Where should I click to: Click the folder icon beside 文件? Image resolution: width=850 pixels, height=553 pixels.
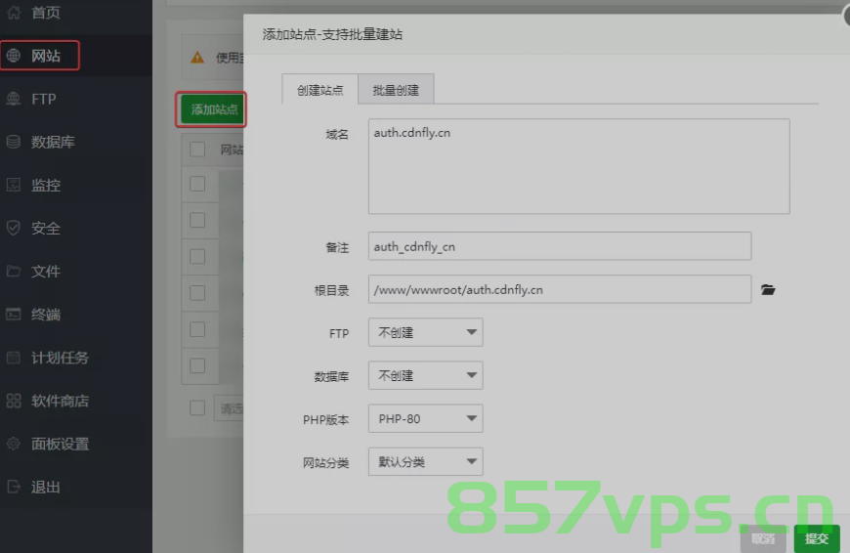pos(14,271)
